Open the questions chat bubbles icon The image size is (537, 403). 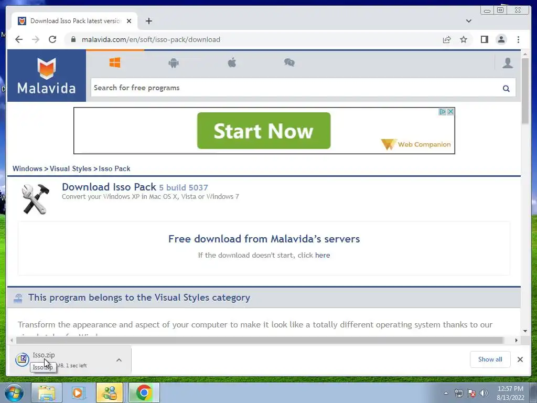coord(289,63)
